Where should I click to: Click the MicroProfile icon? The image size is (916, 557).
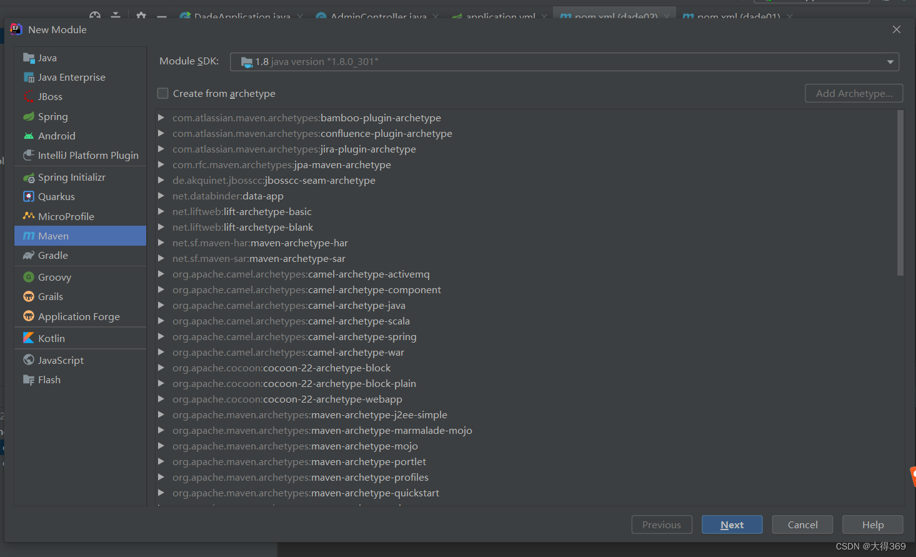pos(29,216)
